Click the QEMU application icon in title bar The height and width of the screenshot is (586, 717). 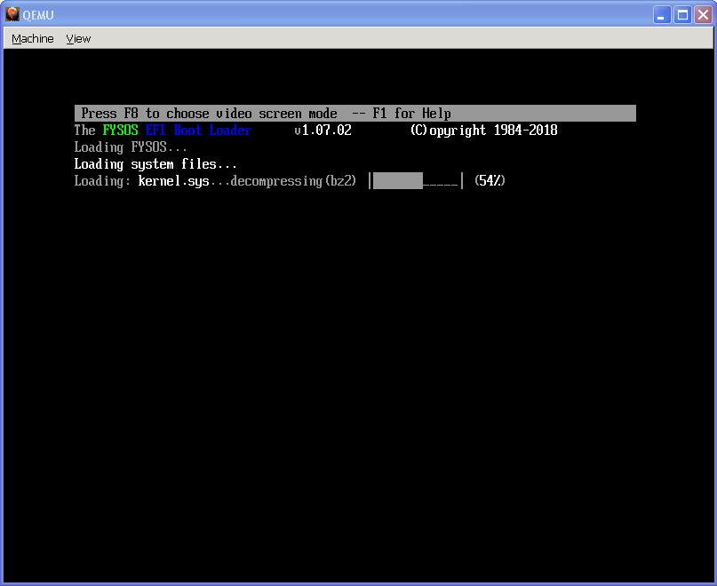[x=12, y=14]
